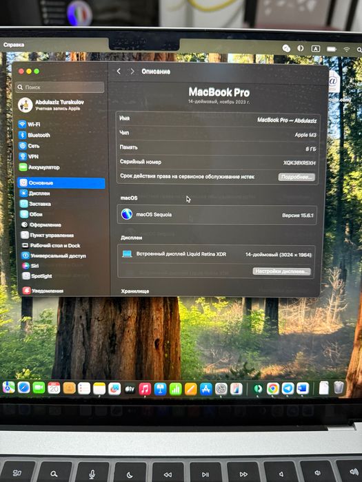The width and height of the screenshot is (362, 482).
Task: Click the Wi-Fi status icon in menu bar
Action: tap(347, 49)
